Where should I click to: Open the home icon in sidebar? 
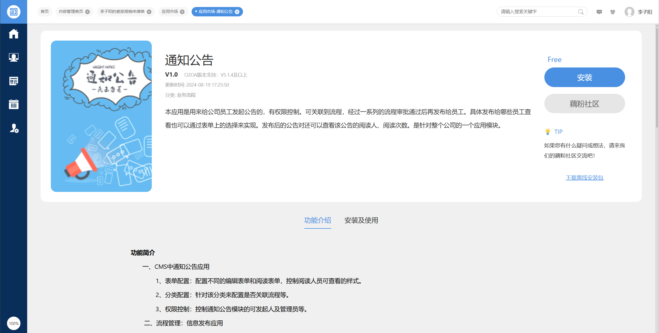(x=13, y=34)
